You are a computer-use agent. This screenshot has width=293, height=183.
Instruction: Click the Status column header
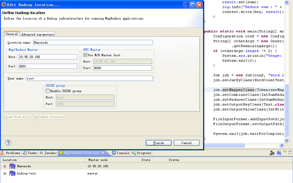tap(209, 160)
